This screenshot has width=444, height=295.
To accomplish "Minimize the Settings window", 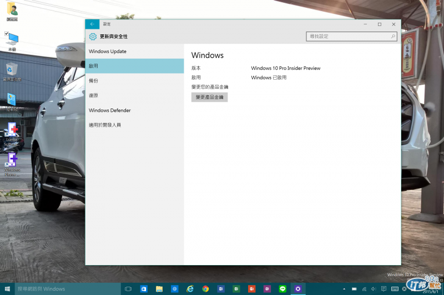I will [x=365, y=24].
